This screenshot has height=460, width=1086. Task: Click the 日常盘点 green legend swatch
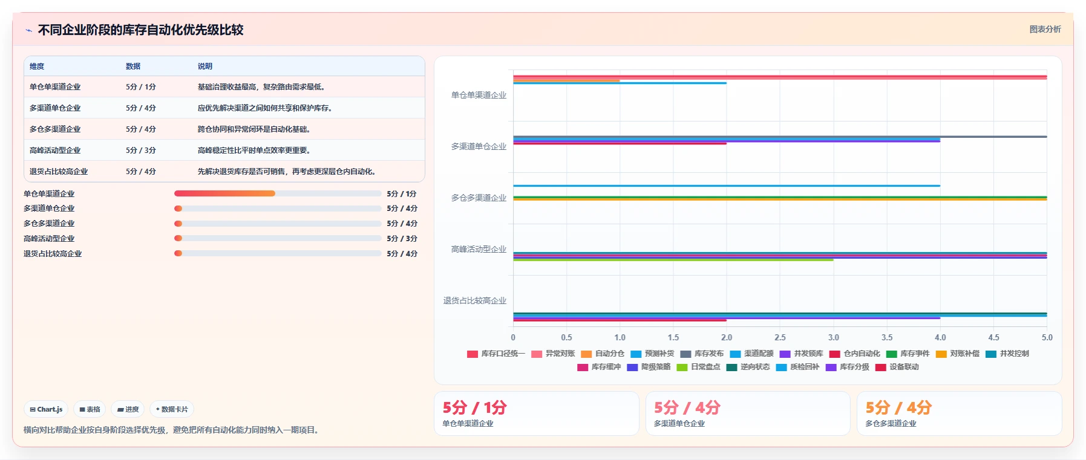pyautogui.click(x=682, y=368)
